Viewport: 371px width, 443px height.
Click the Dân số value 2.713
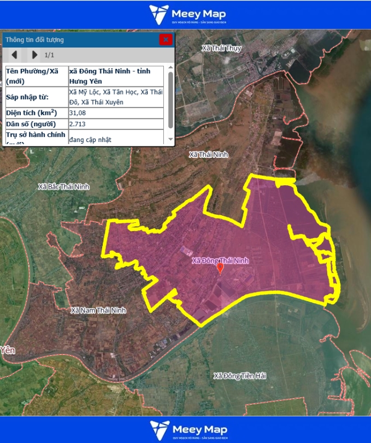coord(78,124)
